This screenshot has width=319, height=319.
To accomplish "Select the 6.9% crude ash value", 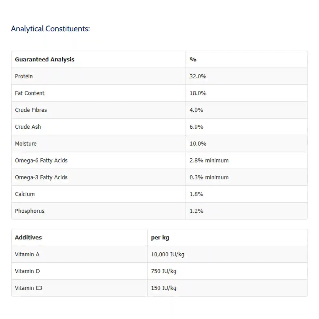I will (x=196, y=127).
